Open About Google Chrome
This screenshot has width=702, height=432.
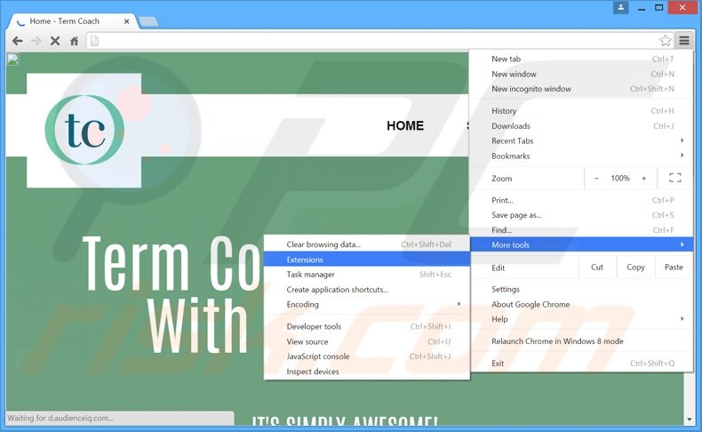pyautogui.click(x=581, y=304)
